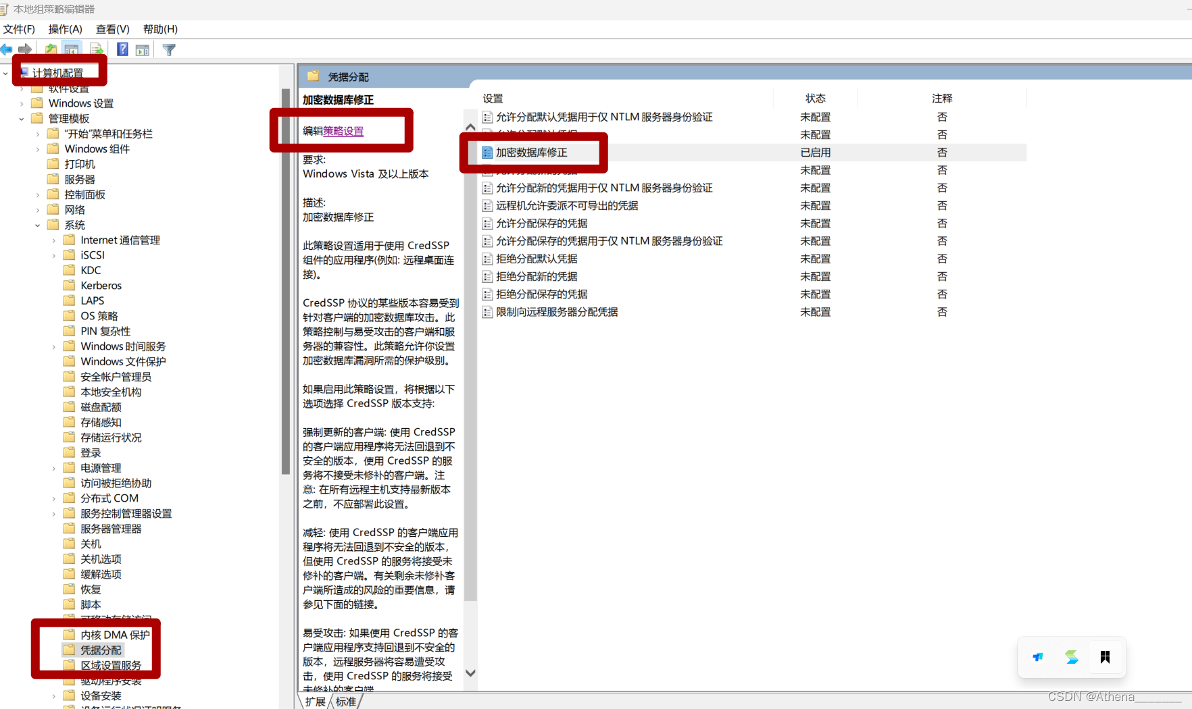Click the gray Forward arrow in toolbar
This screenshot has width=1192, height=709.
pos(25,49)
